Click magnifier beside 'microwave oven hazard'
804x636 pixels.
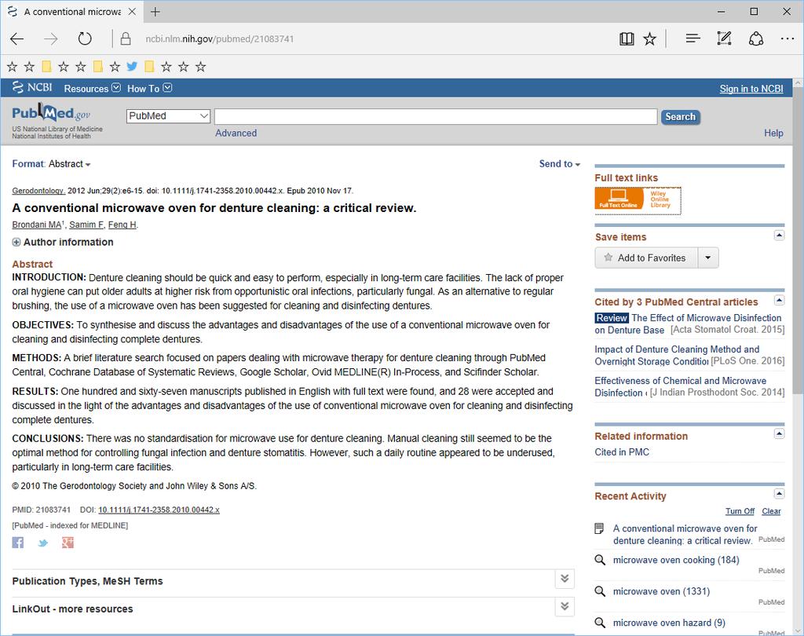click(x=600, y=623)
